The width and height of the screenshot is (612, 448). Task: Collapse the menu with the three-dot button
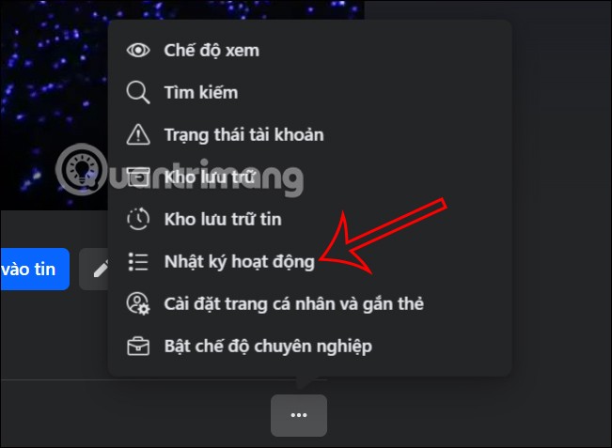(x=299, y=415)
